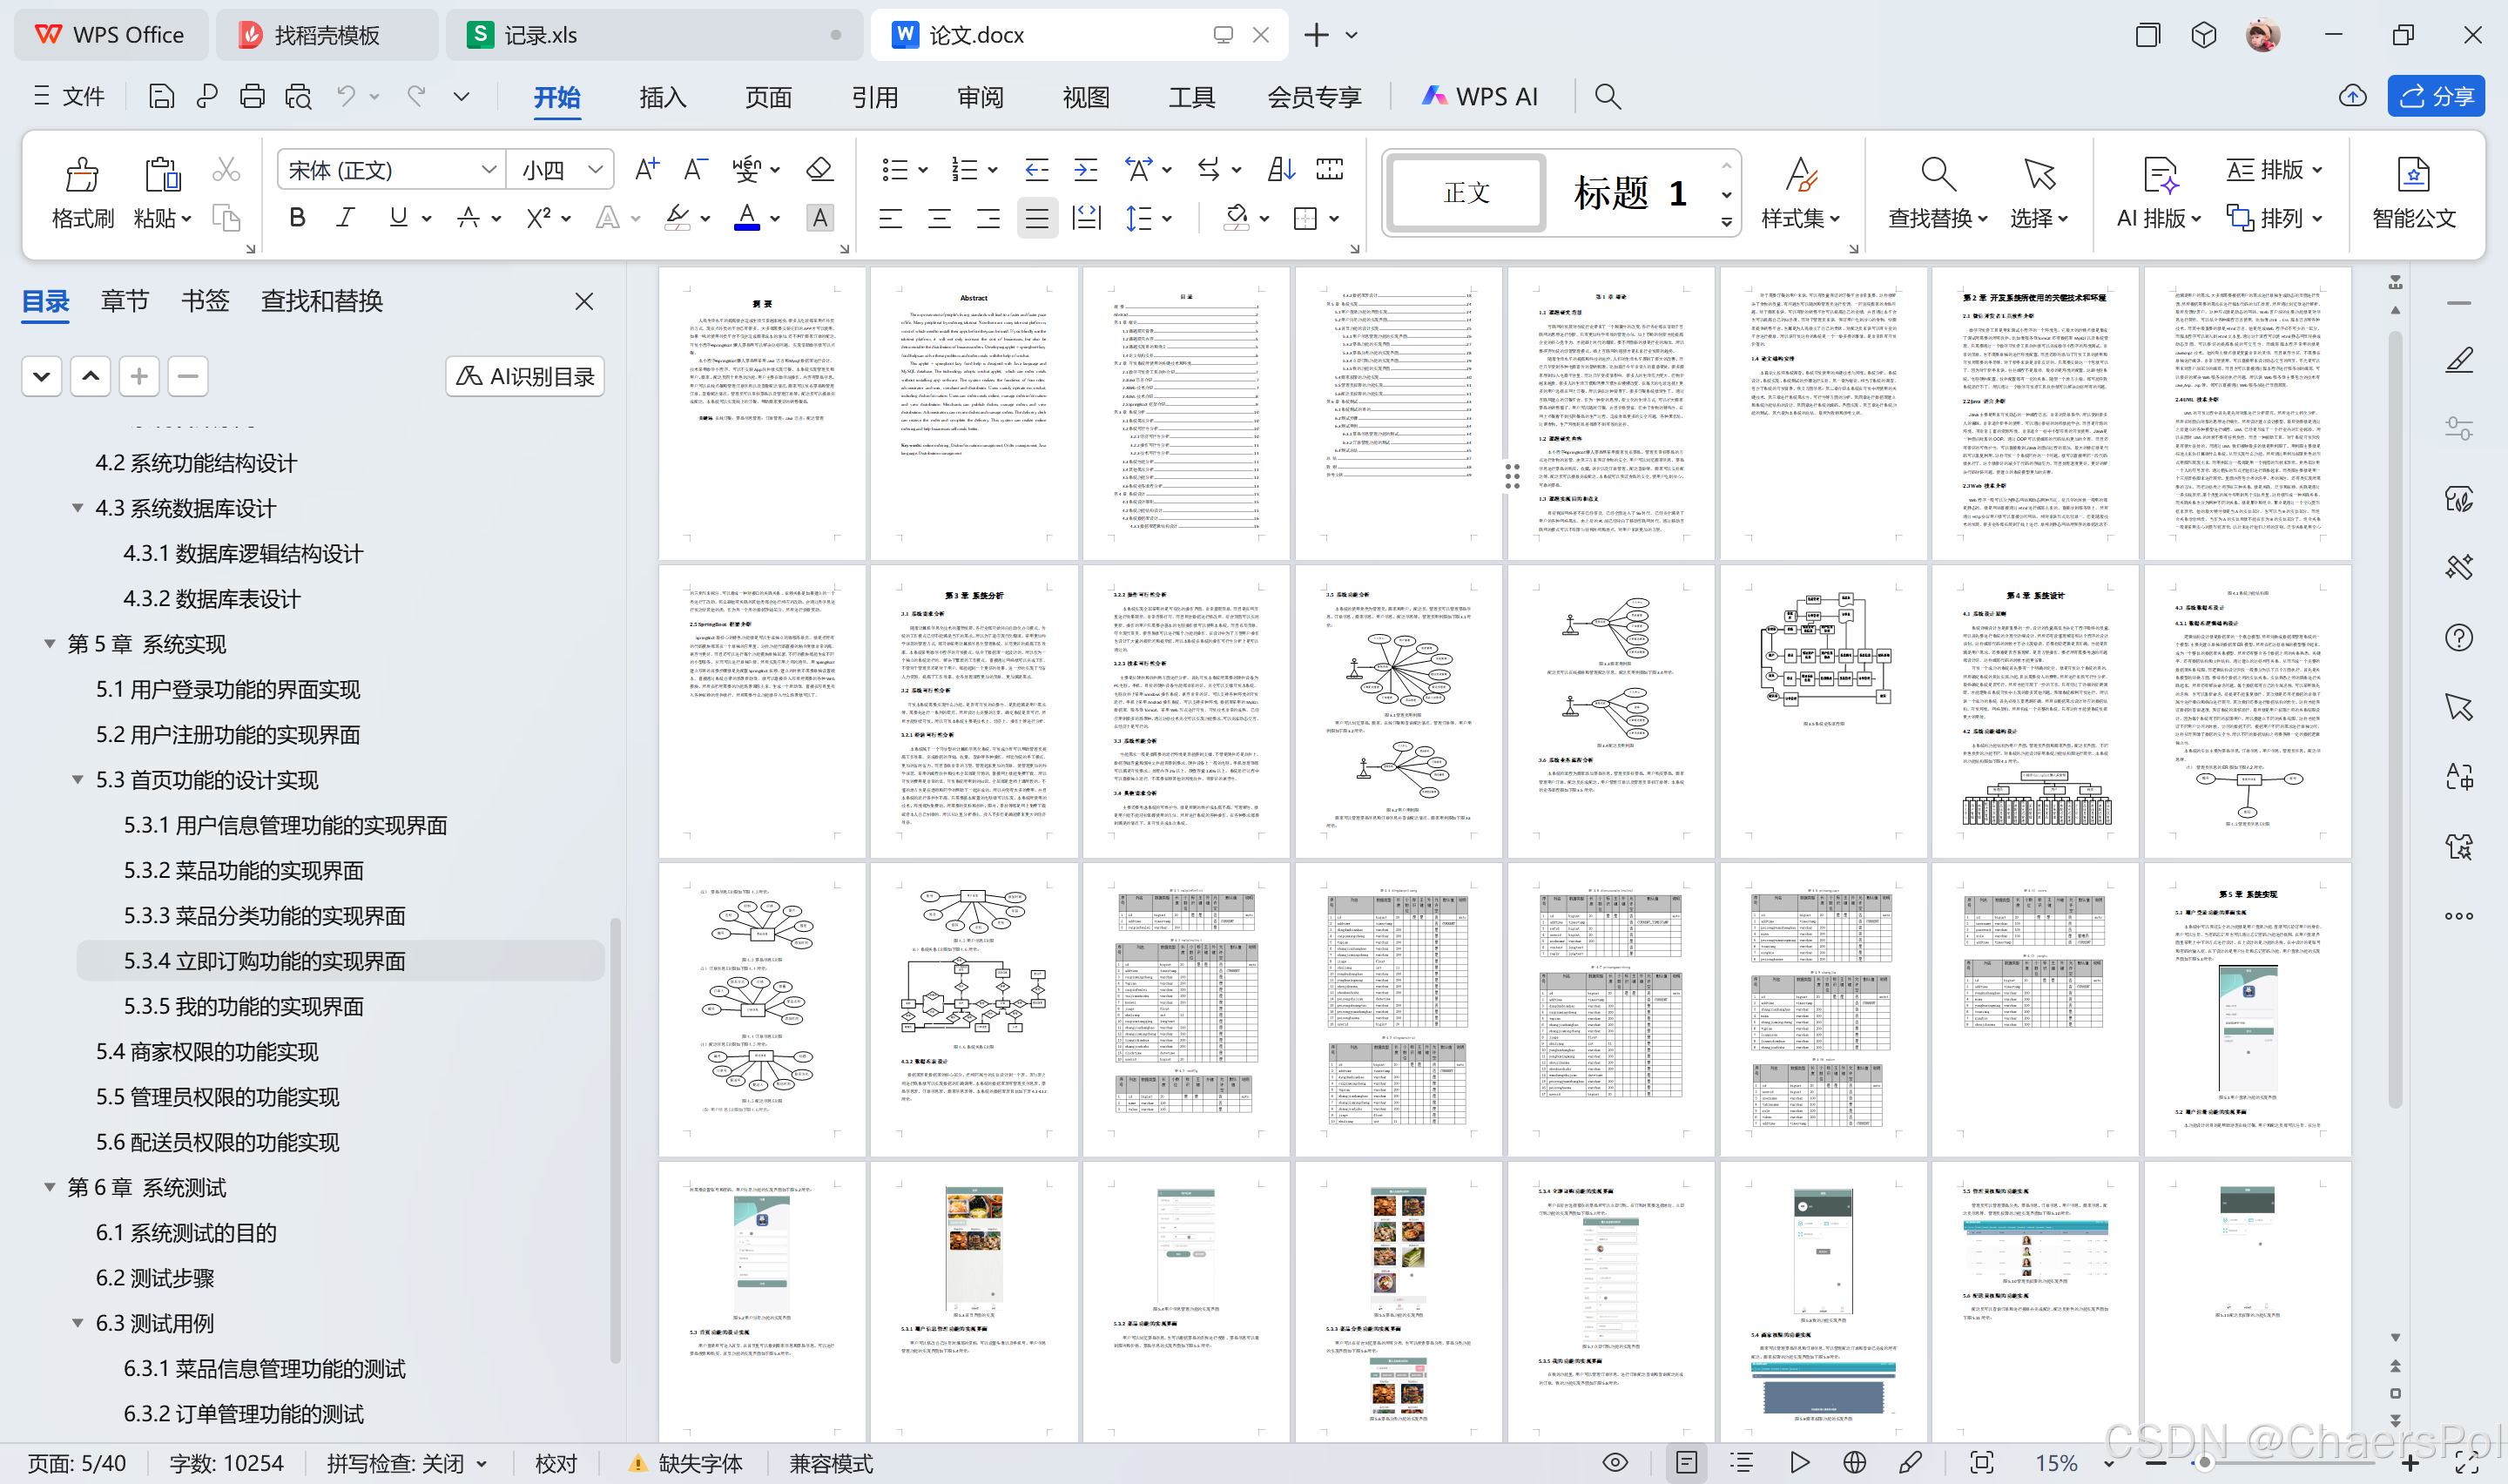Click the clear formatting eraser icon
Image resolution: width=2508 pixels, height=1484 pixels.
pyautogui.click(x=819, y=170)
